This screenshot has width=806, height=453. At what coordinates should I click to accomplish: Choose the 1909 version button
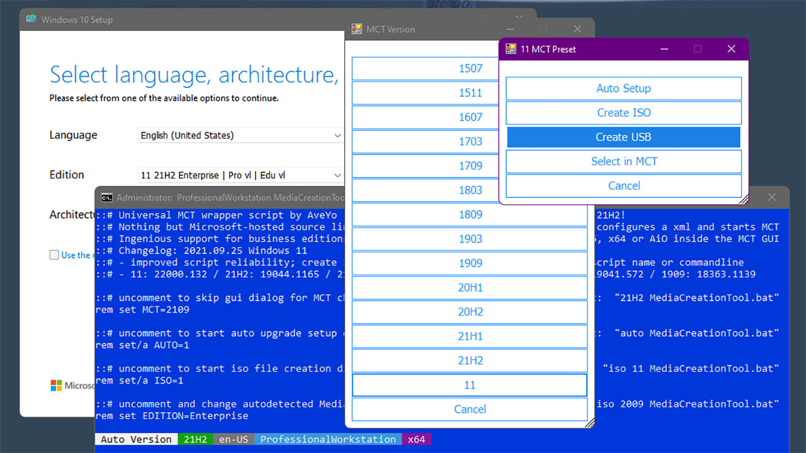pyautogui.click(x=470, y=263)
